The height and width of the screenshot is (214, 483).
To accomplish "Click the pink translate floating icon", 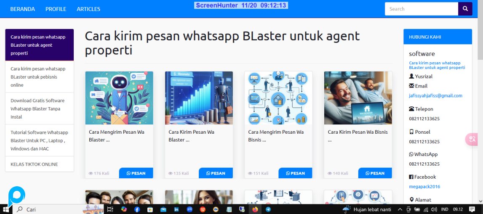I will pos(471,139).
